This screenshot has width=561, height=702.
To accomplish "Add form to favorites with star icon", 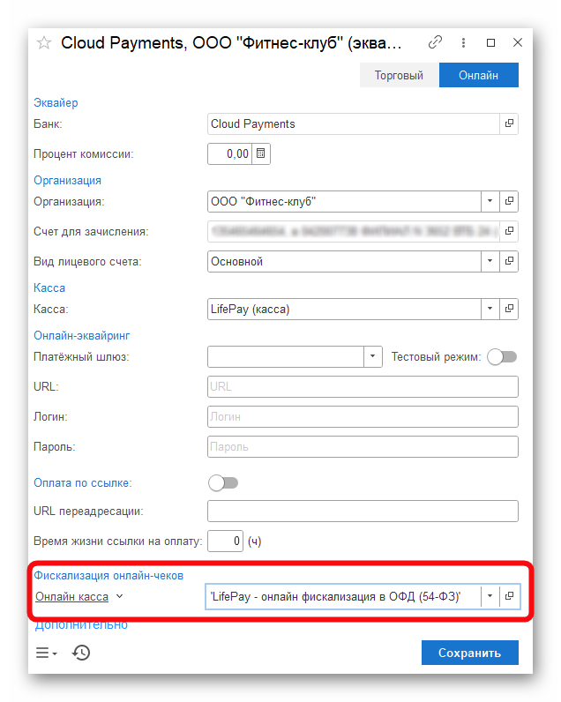I will 44,43.
